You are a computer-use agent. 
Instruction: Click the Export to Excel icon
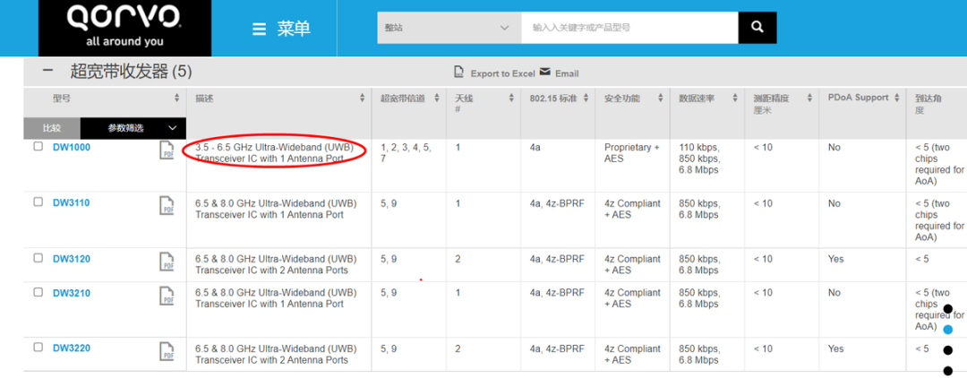click(459, 73)
